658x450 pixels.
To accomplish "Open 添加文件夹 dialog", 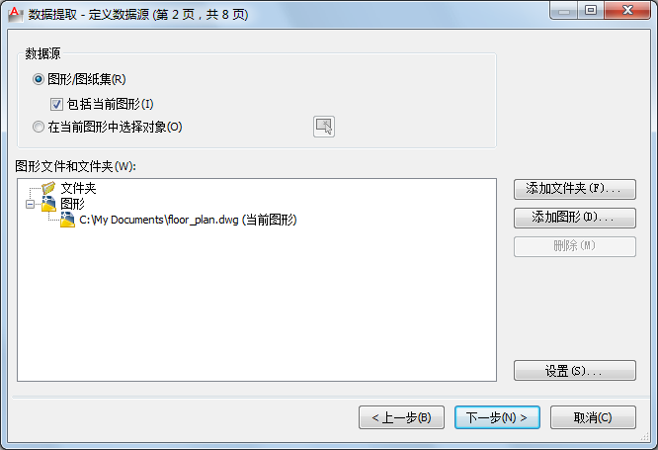I will pos(574,189).
